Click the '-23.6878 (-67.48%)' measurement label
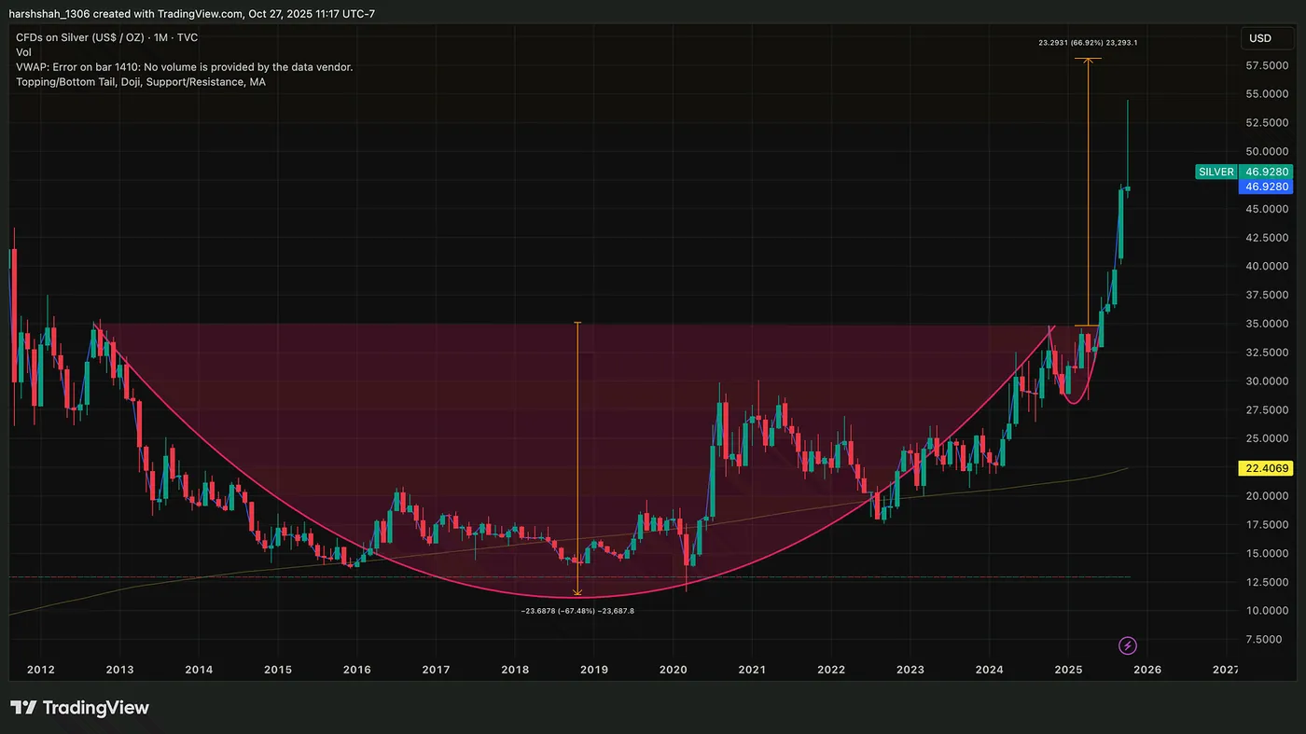The image size is (1306, 734). point(577,611)
